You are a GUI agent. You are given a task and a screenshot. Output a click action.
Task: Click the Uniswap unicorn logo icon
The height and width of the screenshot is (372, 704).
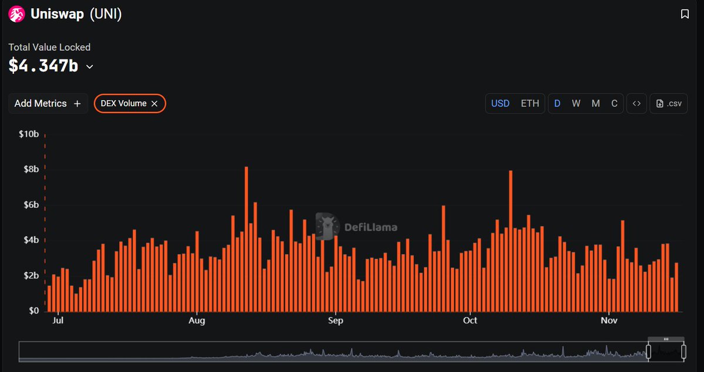point(17,14)
